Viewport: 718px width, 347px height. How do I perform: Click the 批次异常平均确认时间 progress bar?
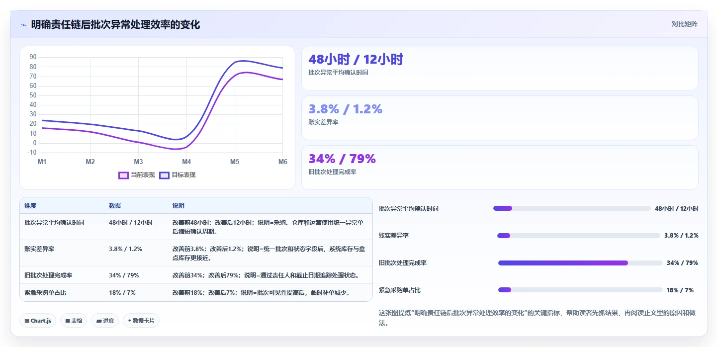[x=572, y=208]
